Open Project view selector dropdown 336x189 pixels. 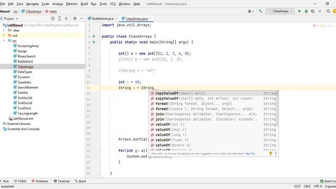click(10, 19)
